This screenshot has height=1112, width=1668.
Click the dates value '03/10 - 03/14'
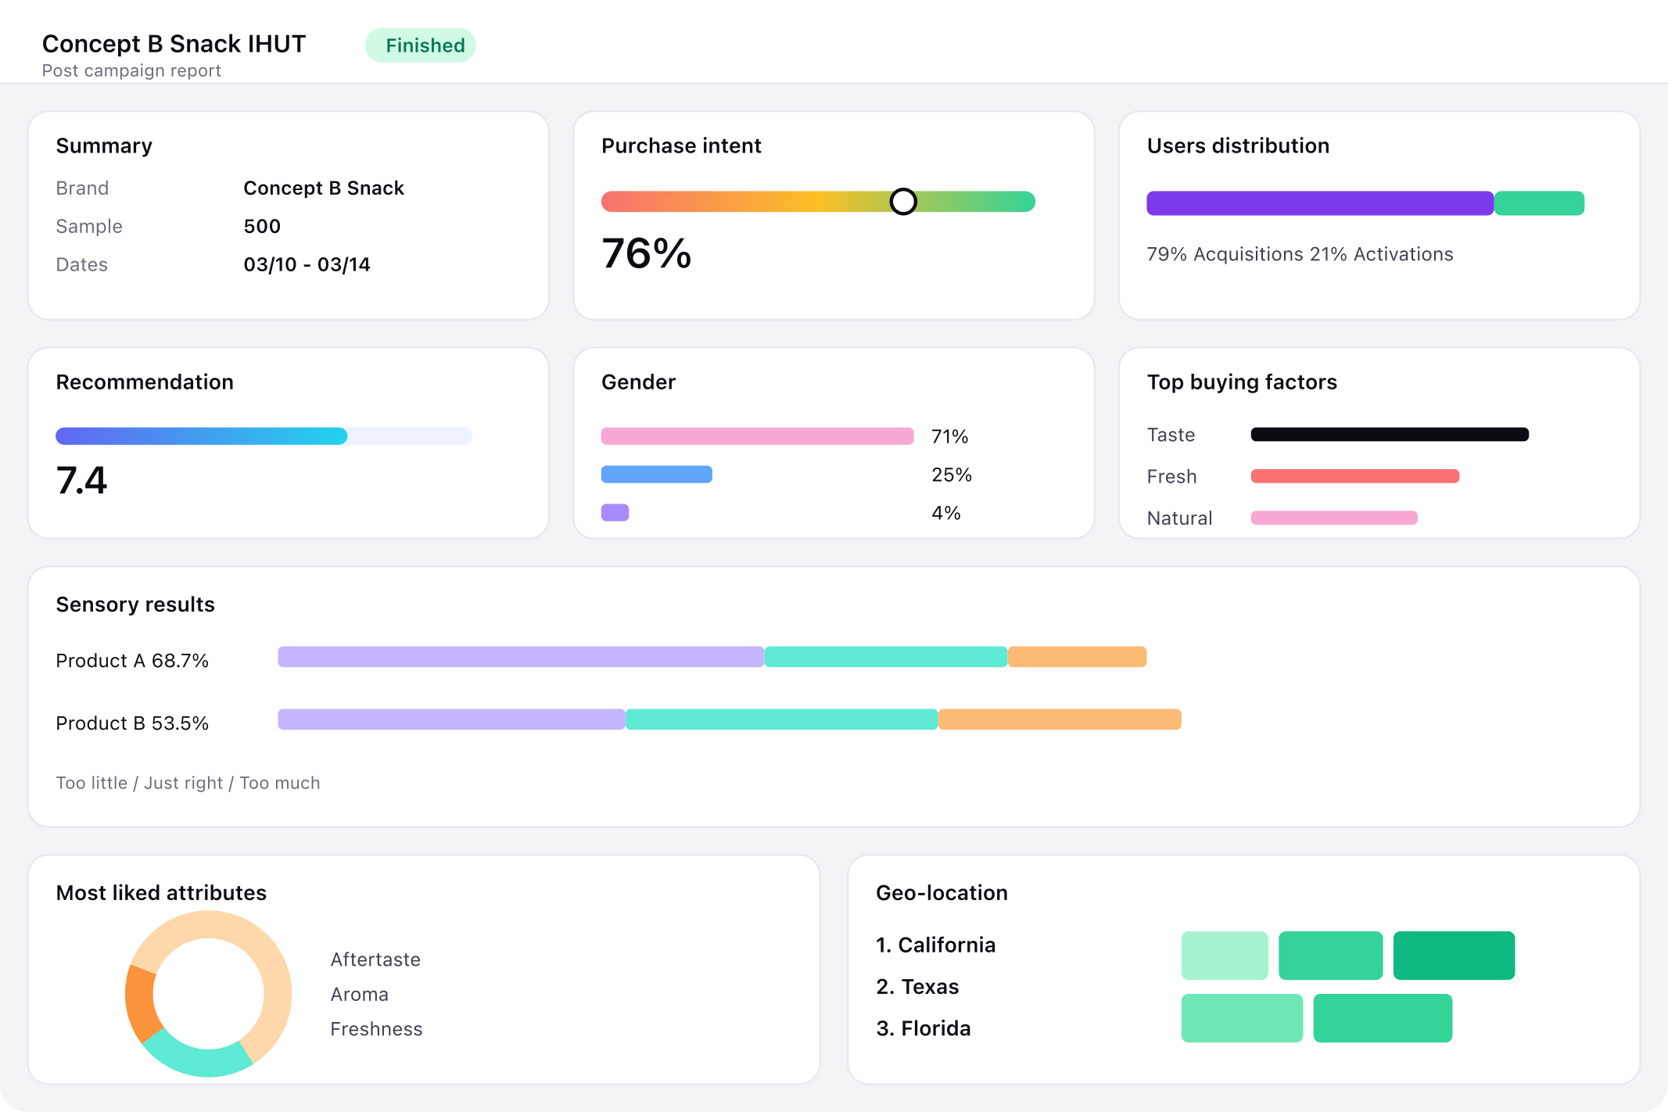click(307, 264)
